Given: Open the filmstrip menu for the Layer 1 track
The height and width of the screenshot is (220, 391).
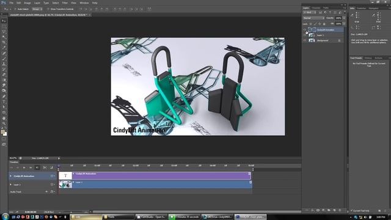Looking at the screenshot, I should [52, 185].
